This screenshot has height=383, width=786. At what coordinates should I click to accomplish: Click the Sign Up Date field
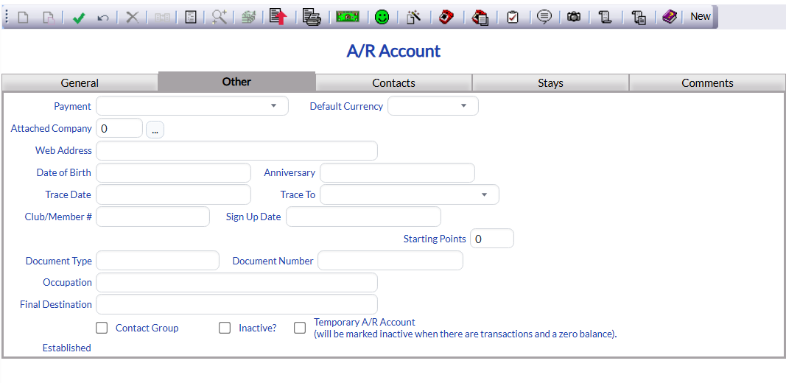pos(363,217)
